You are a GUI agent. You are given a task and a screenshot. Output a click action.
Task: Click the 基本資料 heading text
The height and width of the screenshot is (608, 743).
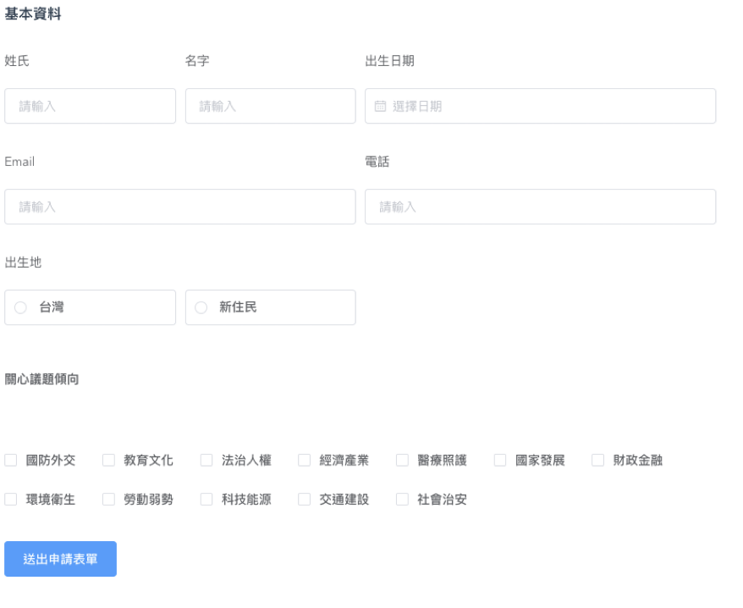tap(33, 14)
